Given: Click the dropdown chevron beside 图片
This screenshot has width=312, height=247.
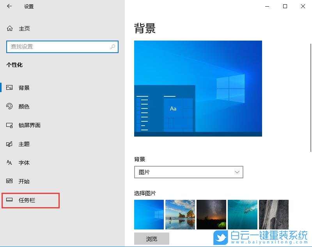Looking at the screenshot, I should (237, 172).
